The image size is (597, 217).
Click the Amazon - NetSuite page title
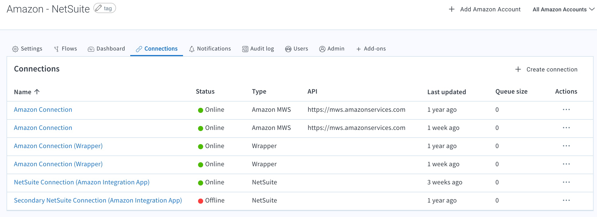tap(48, 9)
